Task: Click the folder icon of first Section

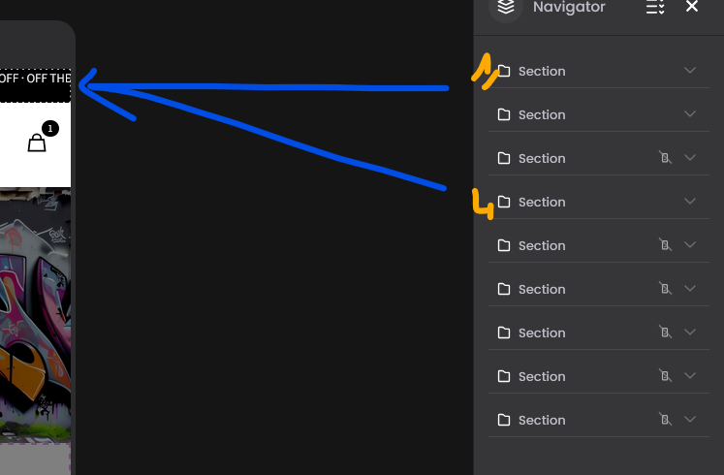Action: 504,71
